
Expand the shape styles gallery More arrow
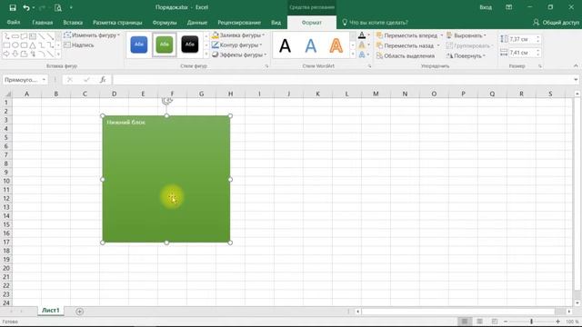(206, 54)
